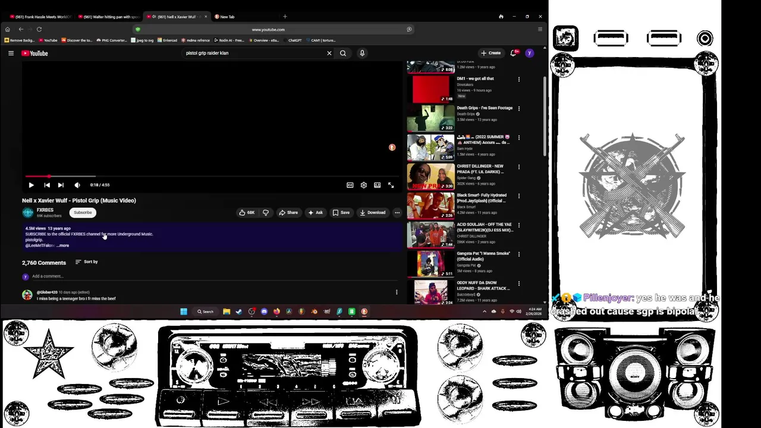761x428 pixels.
Task: Switch to Walter hitting pan browser tab
Action: tap(111, 17)
